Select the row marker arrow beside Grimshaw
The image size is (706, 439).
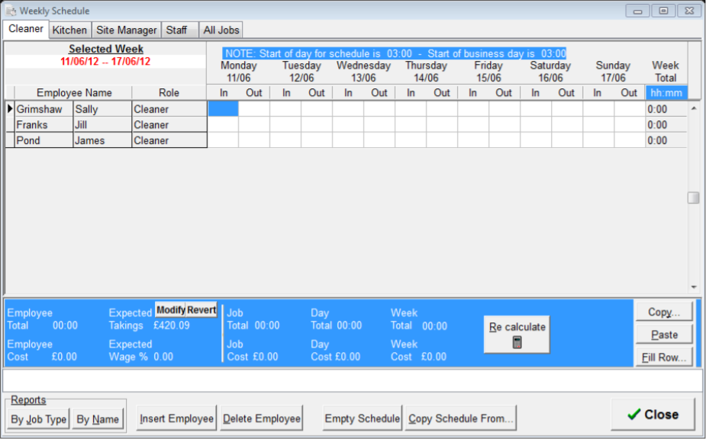[x=10, y=109]
